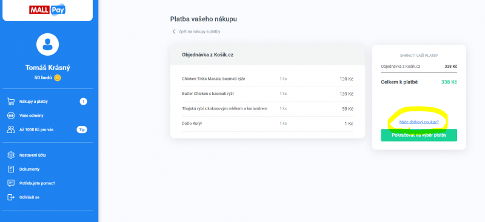Screen dimensions: 485x222
Task: Click Celkem k platbě label
Action: coord(400,82)
